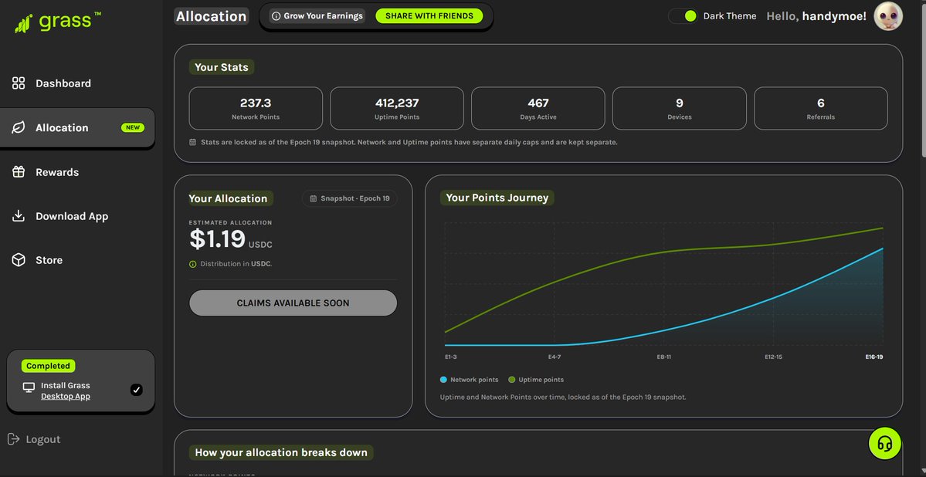Click the Download App arrow icon
The image size is (926, 477).
(x=19, y=215)
